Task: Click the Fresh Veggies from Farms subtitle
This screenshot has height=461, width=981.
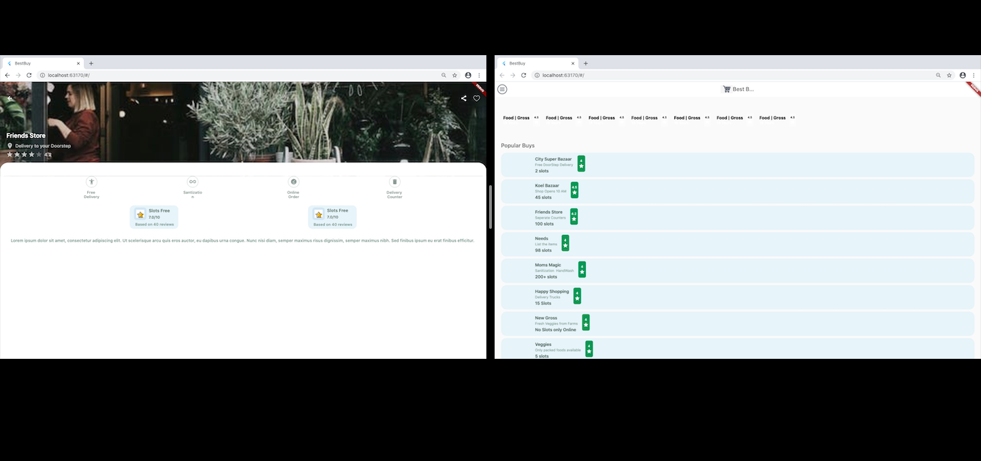Action: (557, 323)
